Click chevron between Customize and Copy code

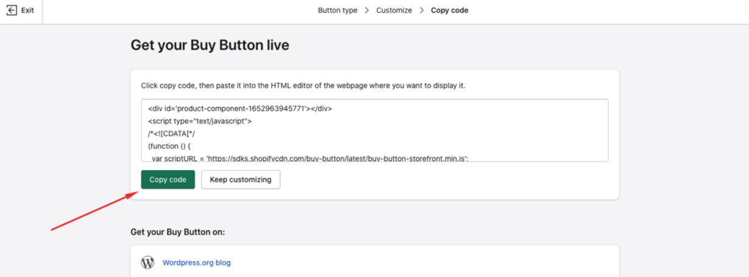[x=421, y=10]
